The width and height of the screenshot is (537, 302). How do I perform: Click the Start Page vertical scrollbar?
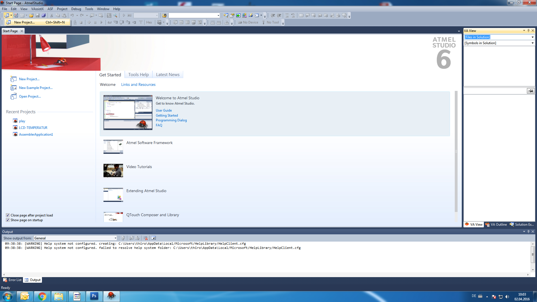pos(456,151)
